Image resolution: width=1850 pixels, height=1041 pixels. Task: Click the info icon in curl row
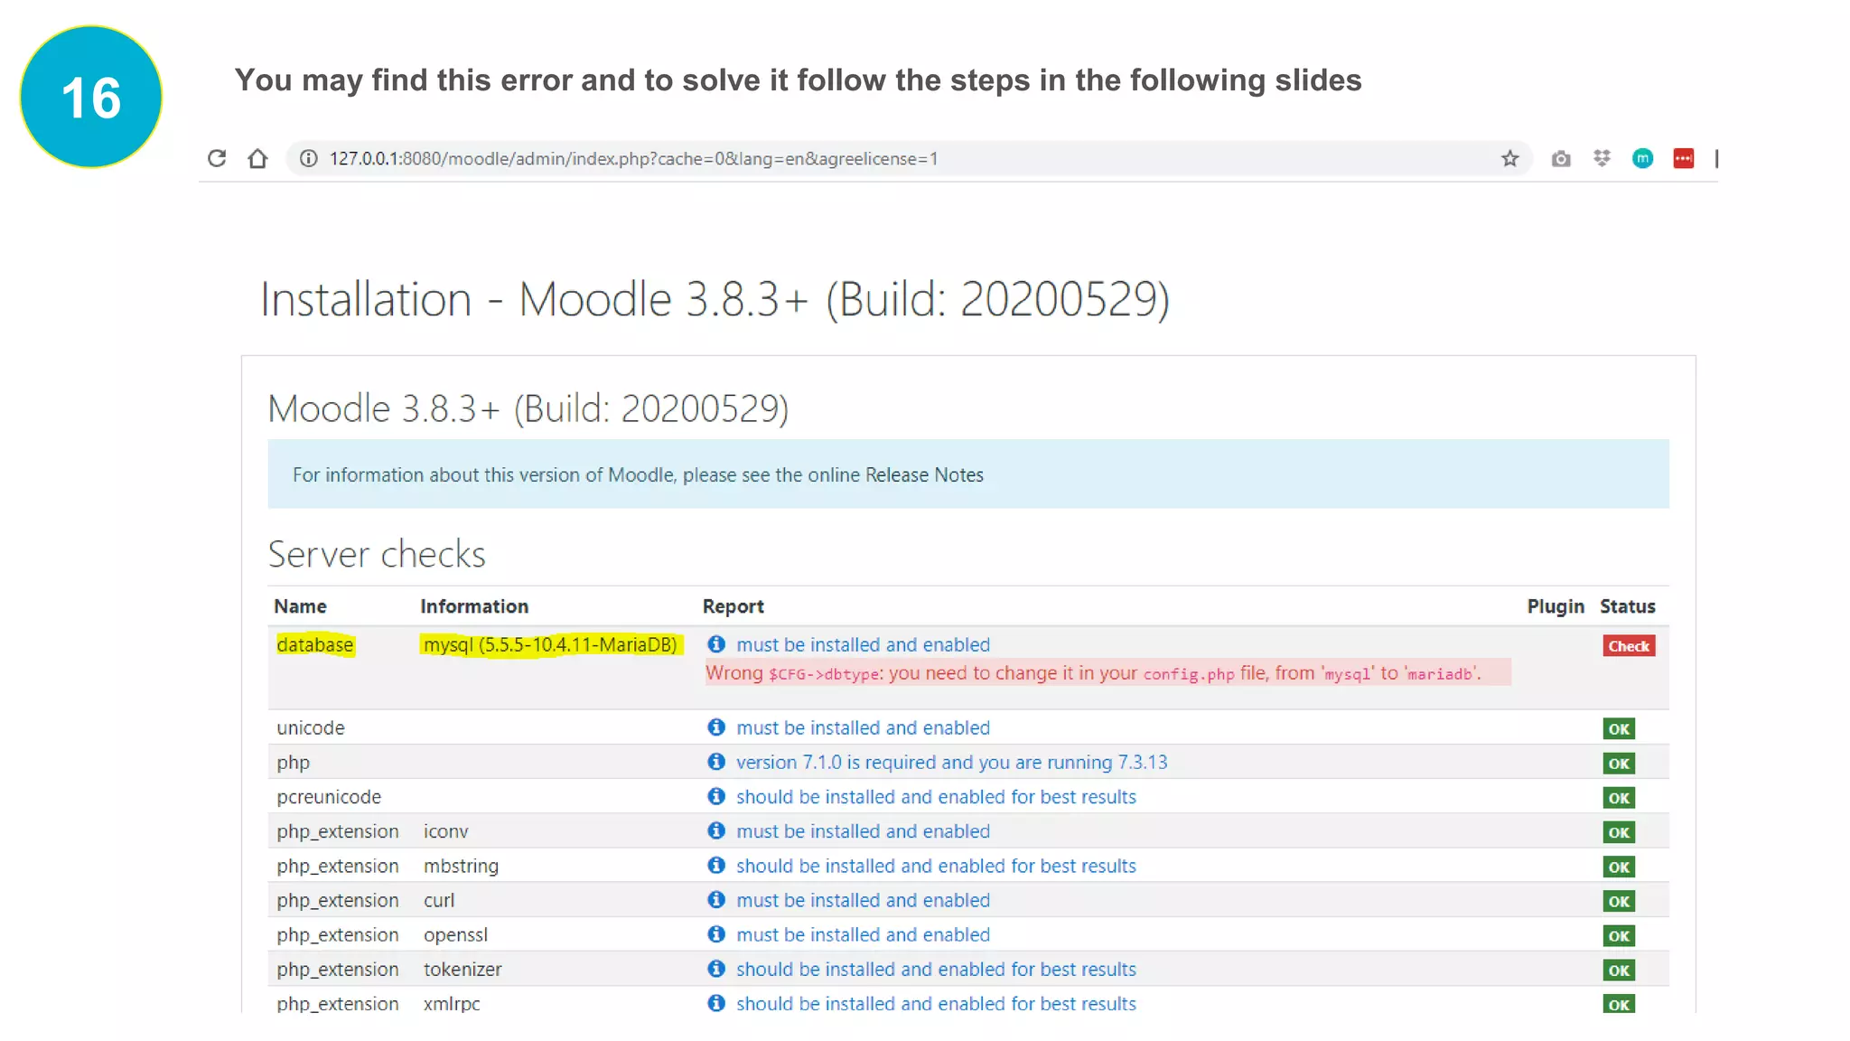[x=716, y=900]
